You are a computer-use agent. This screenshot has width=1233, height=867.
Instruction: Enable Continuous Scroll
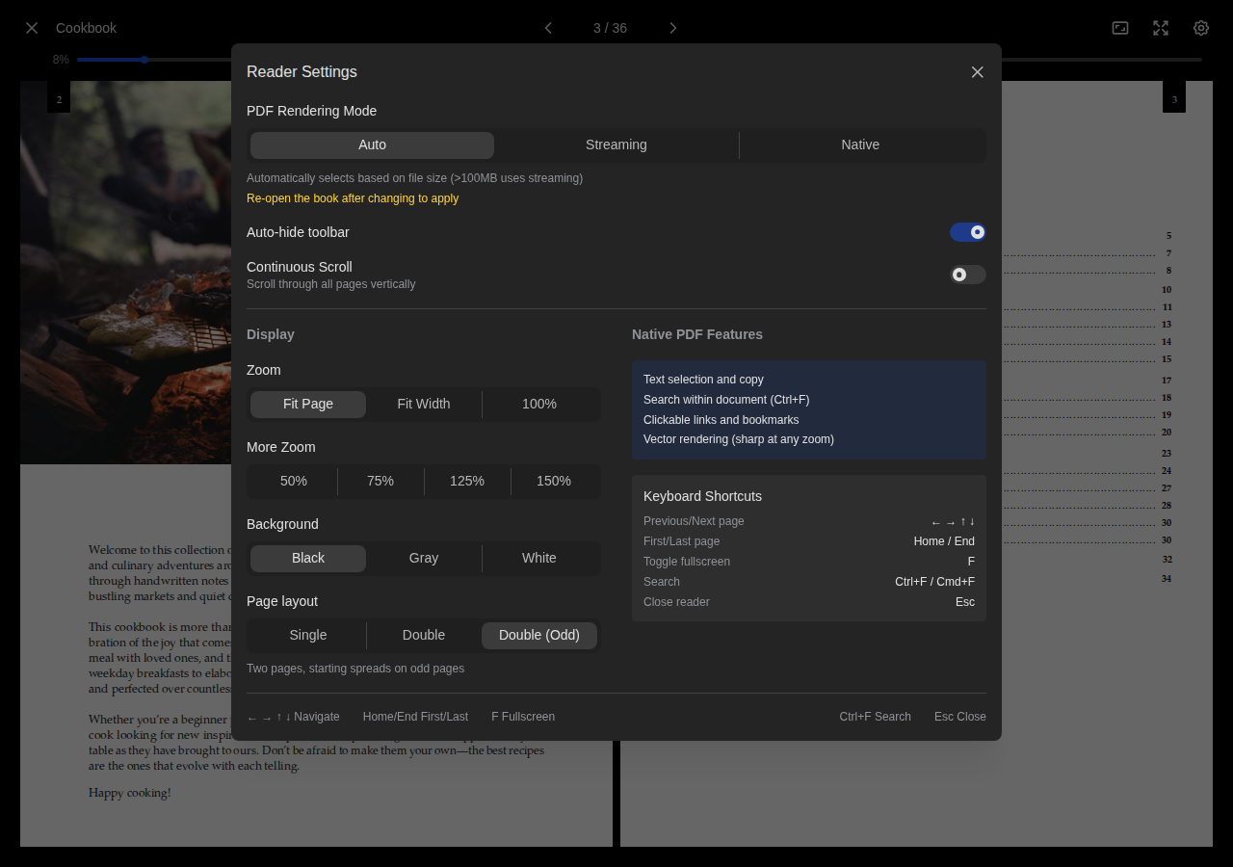pyautogui.click(x=967, y=275)
